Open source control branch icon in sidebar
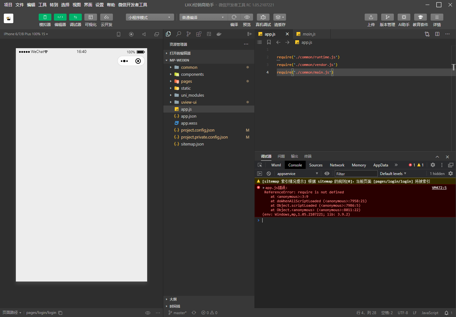This screenshot has height=317, width=456. click(189, 34)
